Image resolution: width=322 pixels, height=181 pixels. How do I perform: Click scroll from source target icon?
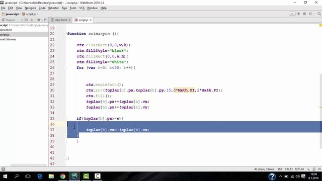(27, 20)
